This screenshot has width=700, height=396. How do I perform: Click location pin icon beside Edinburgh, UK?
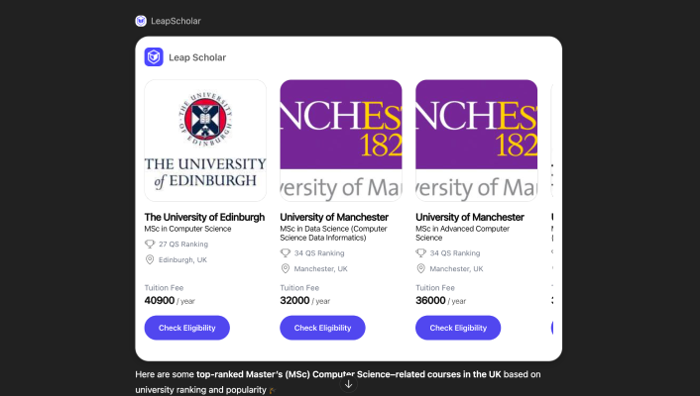pyautogui.click(x=151, y=259)
